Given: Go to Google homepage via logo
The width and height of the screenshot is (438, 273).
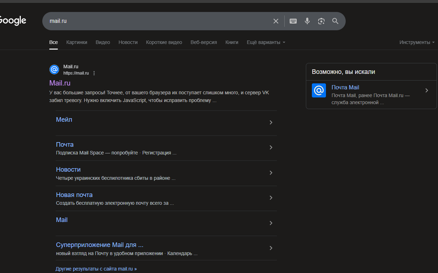Looking at the screenshot, I should click(x=13, y=21).
